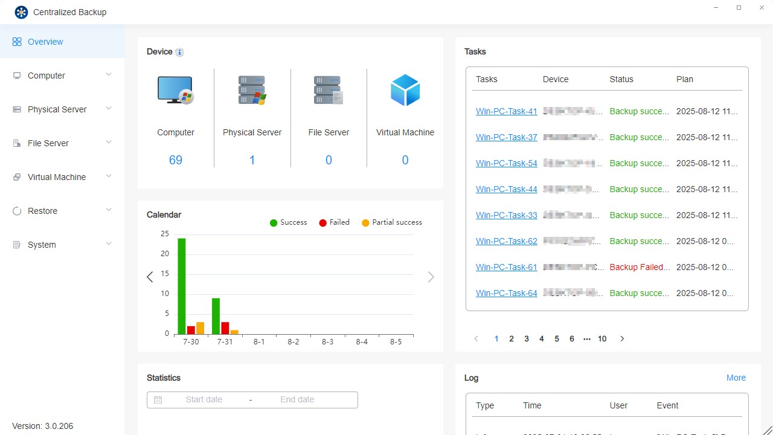Click the Physical Server icon in sidebar
The image size is (773, 435).
pos(17,110)
